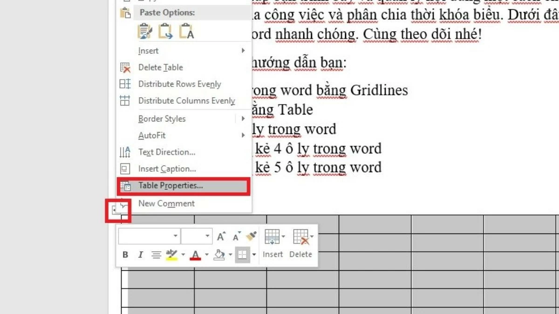The image size is (559, 314).
Task: Click the Distribute Columns Evenly icon
Action: tap(125, 100)
